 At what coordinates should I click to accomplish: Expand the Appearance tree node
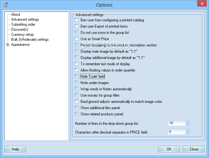8,45
